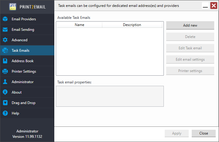Click the About info icon
This screenshot has width=219, height=142.
[5, 92]
